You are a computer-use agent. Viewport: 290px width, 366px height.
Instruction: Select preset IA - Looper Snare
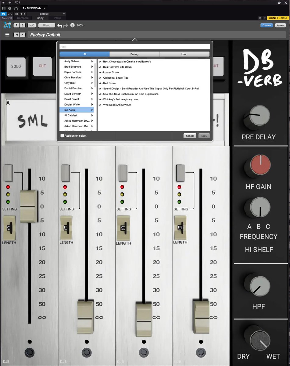[109, 72]
